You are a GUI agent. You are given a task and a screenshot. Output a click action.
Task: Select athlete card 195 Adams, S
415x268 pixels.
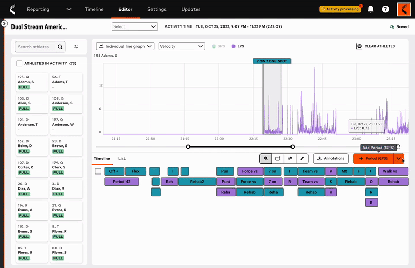coord(32,83)
